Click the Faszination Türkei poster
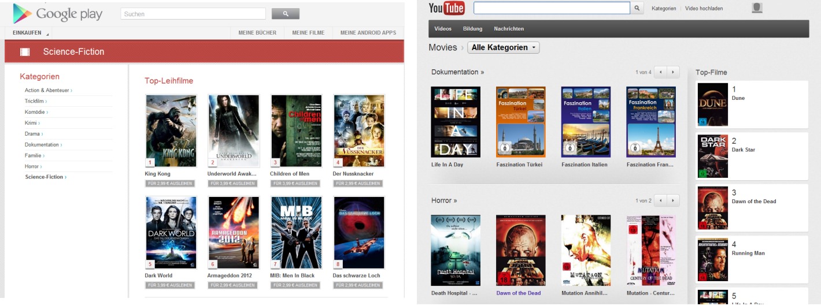This screenshot has width=821, height=306. coord(521,122)
